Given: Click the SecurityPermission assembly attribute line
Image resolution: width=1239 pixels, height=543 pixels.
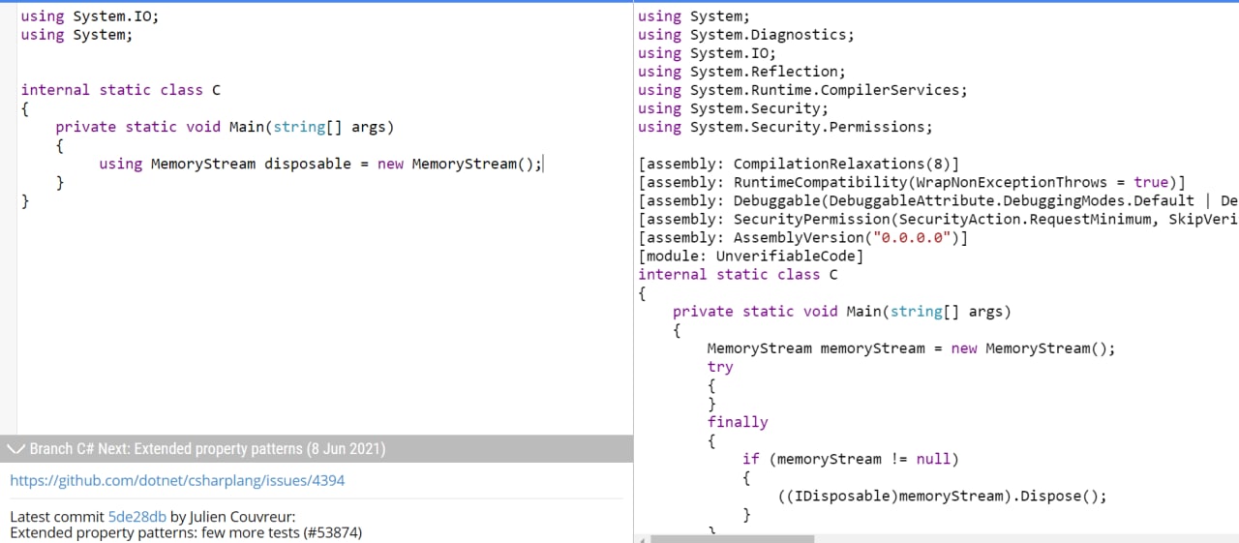Looking at the screenshot, I should point(938,219).
